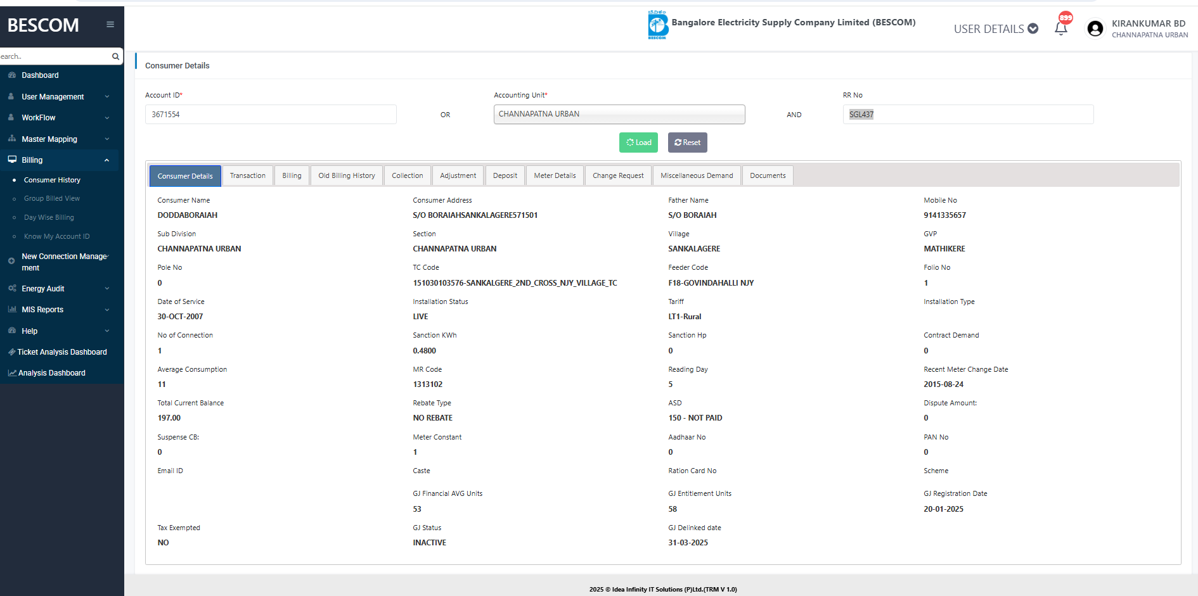Click the MIS Reports chart icon
The image size is (1198, 596).
tap(11, 309)
